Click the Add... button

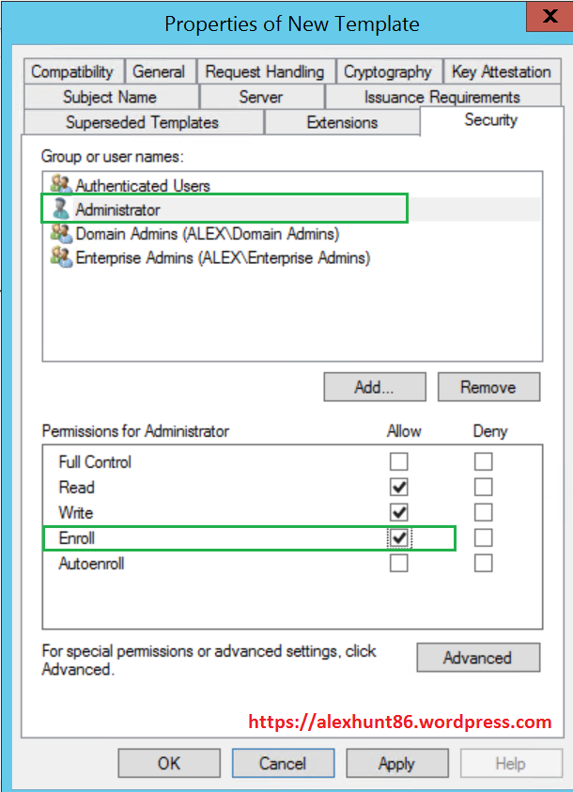[x=374, y=387]
